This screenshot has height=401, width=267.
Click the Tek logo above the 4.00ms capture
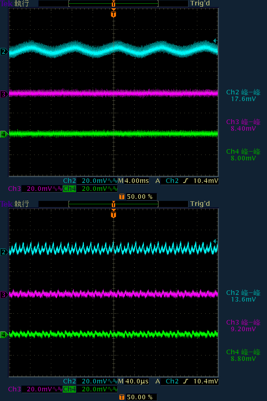(6, 3)
